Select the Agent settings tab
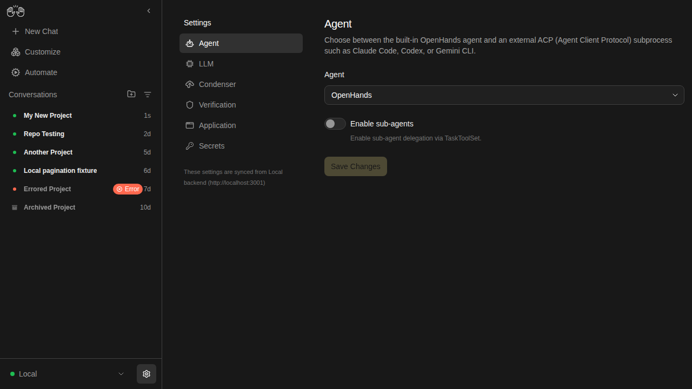692x389 pixels. [x=241, y=43]
